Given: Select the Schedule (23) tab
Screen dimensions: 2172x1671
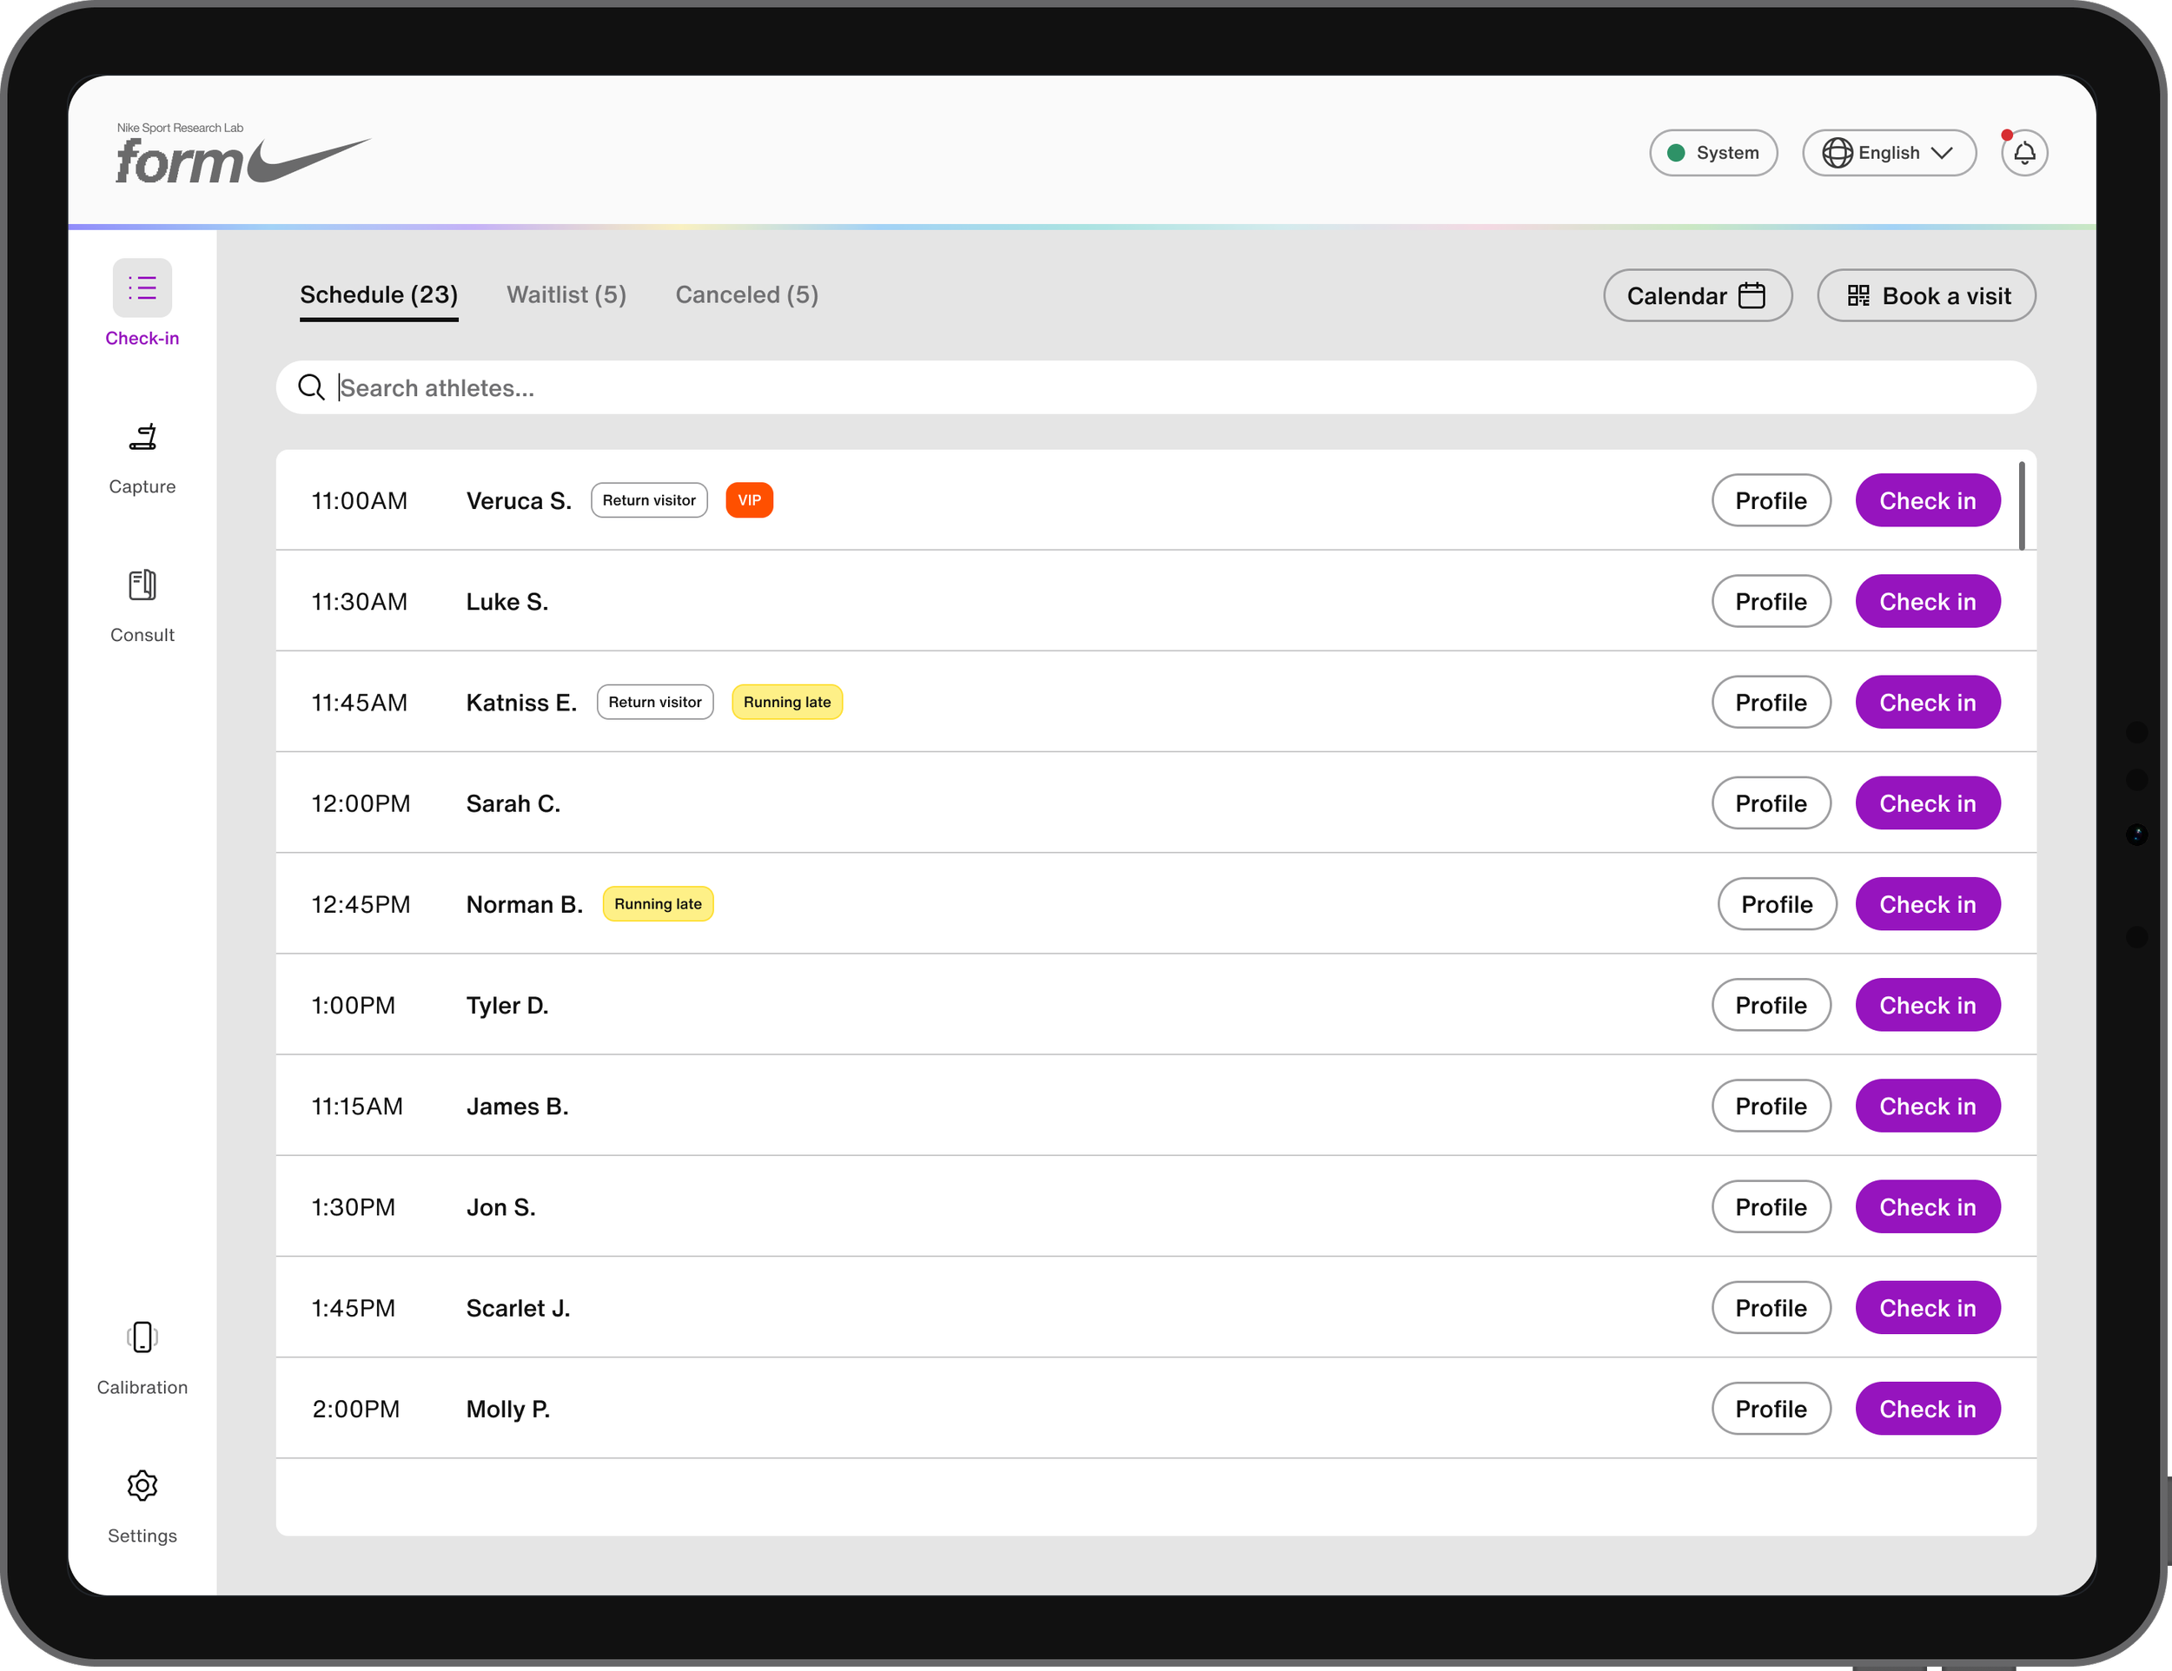Looking at the screenshot, I should coord(379,295).
